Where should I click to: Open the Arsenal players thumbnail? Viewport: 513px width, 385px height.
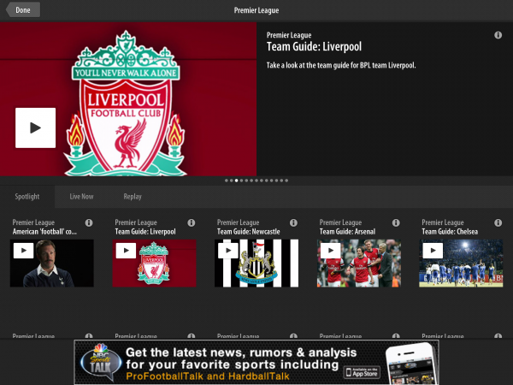click(359, 264)
